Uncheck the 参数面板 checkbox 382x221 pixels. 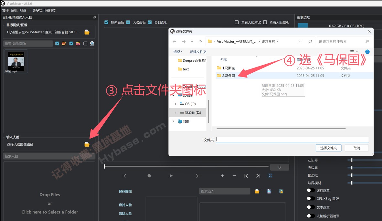[150, 22]
